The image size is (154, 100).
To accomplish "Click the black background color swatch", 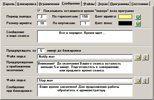I will [125, 23].
